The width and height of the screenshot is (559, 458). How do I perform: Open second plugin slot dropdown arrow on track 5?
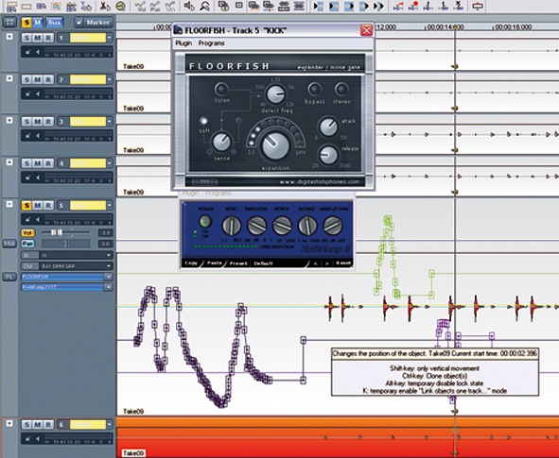pos(109,287)
